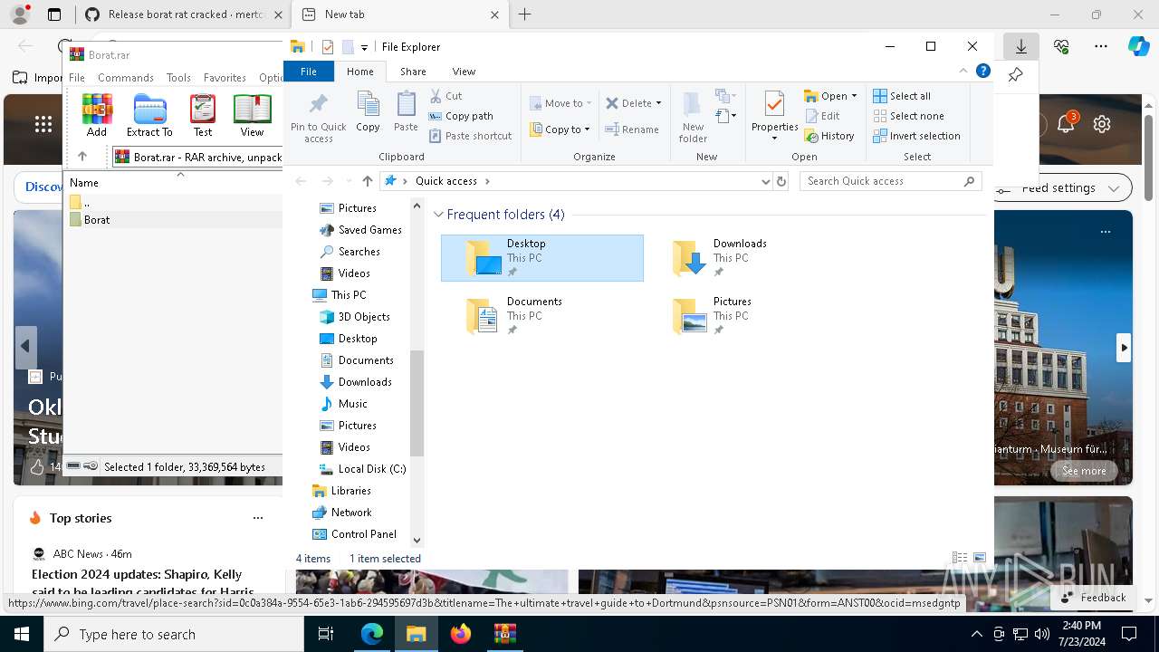Screen dimensions: 1159x652
Task: Collapse the Frequent folders group
Action: tap(439, 215)
